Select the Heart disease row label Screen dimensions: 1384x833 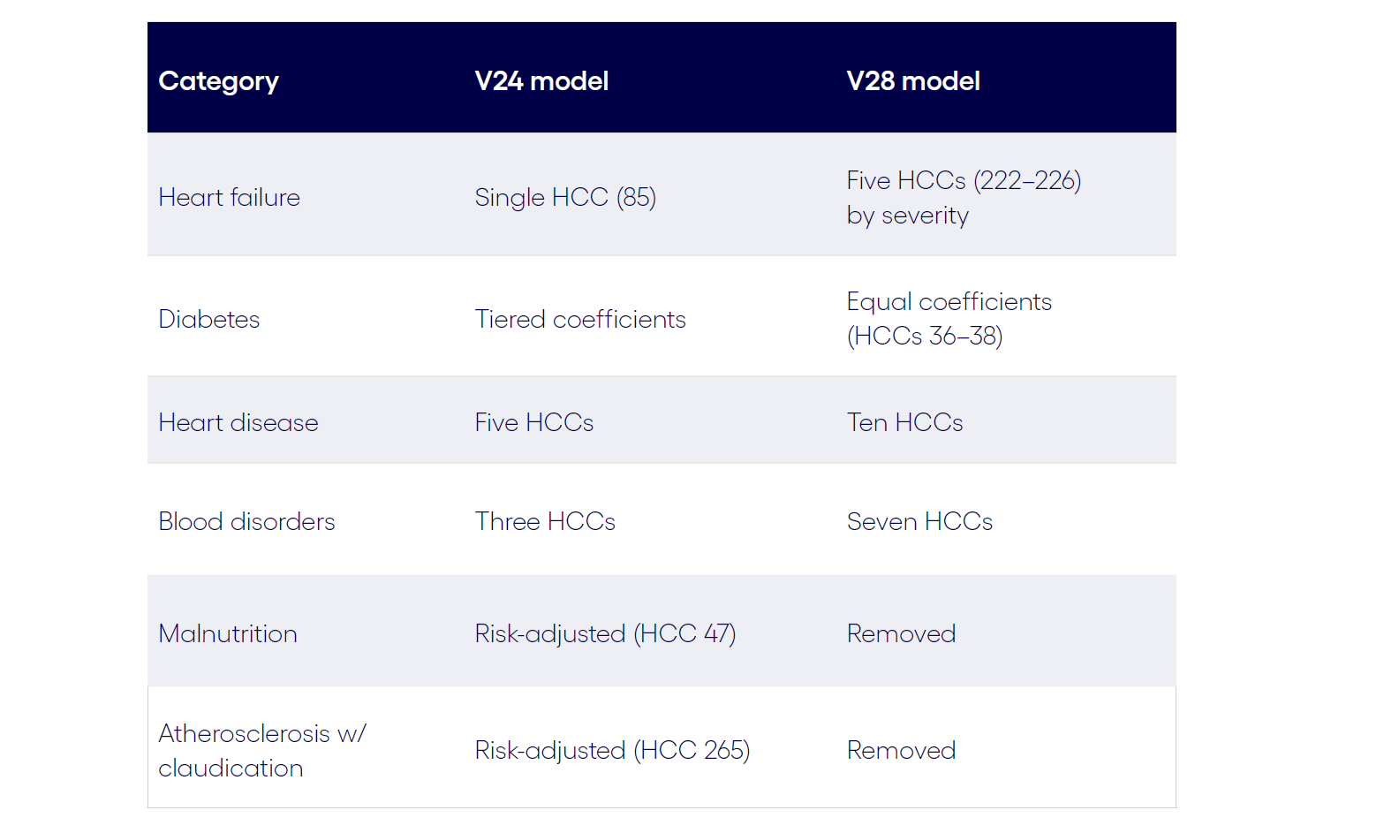point(238,422)
